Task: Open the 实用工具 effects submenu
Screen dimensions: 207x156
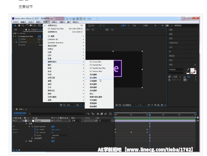Action: [64, 78]
